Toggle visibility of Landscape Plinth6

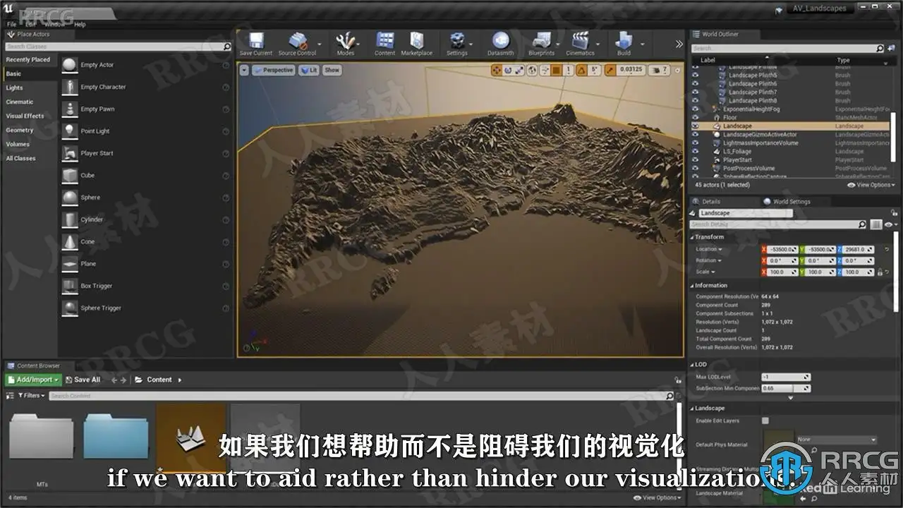[x=696, y=84]
